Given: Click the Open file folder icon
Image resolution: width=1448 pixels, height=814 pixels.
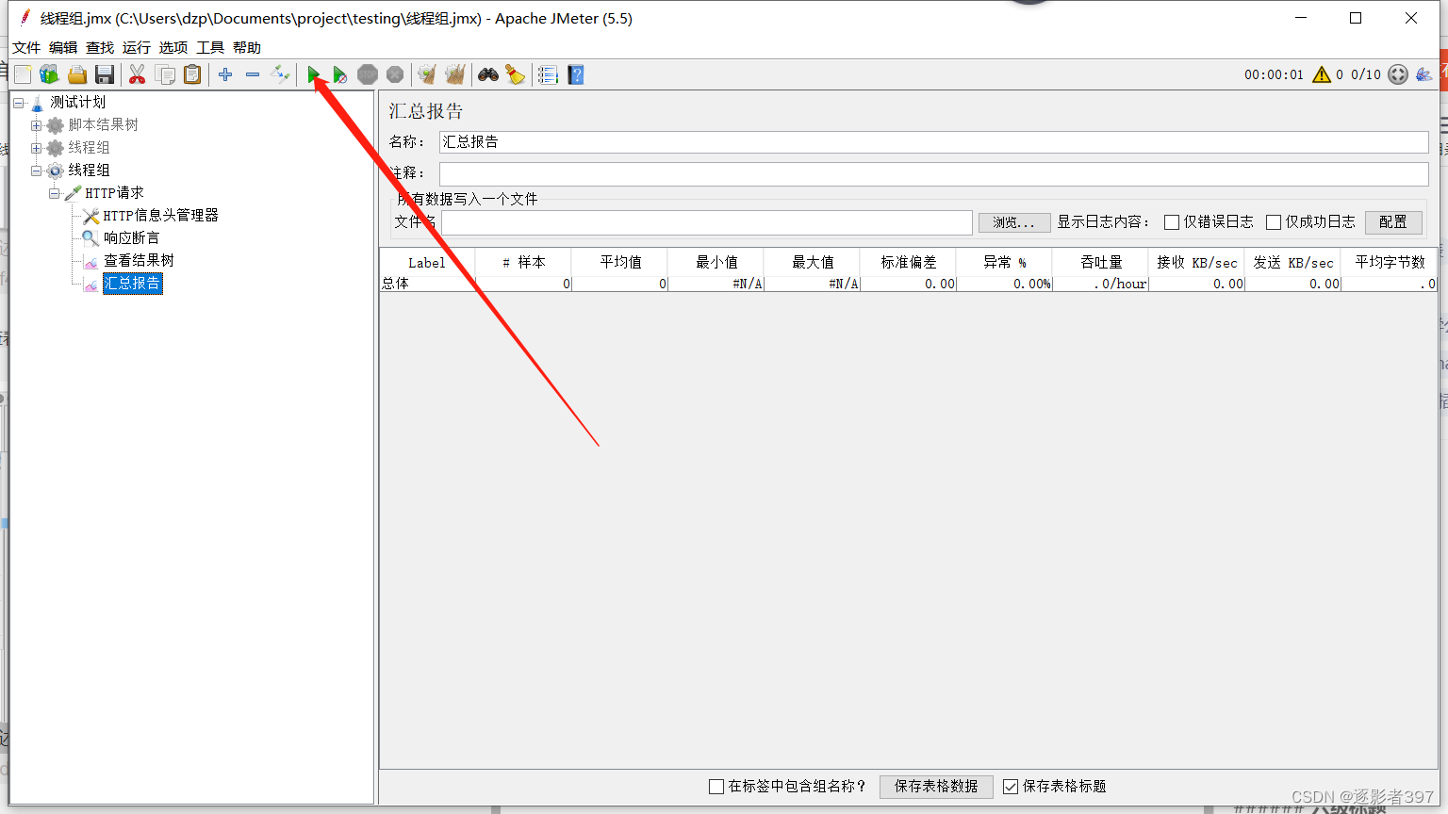Looking at the screenshot, I should (77, 74).
